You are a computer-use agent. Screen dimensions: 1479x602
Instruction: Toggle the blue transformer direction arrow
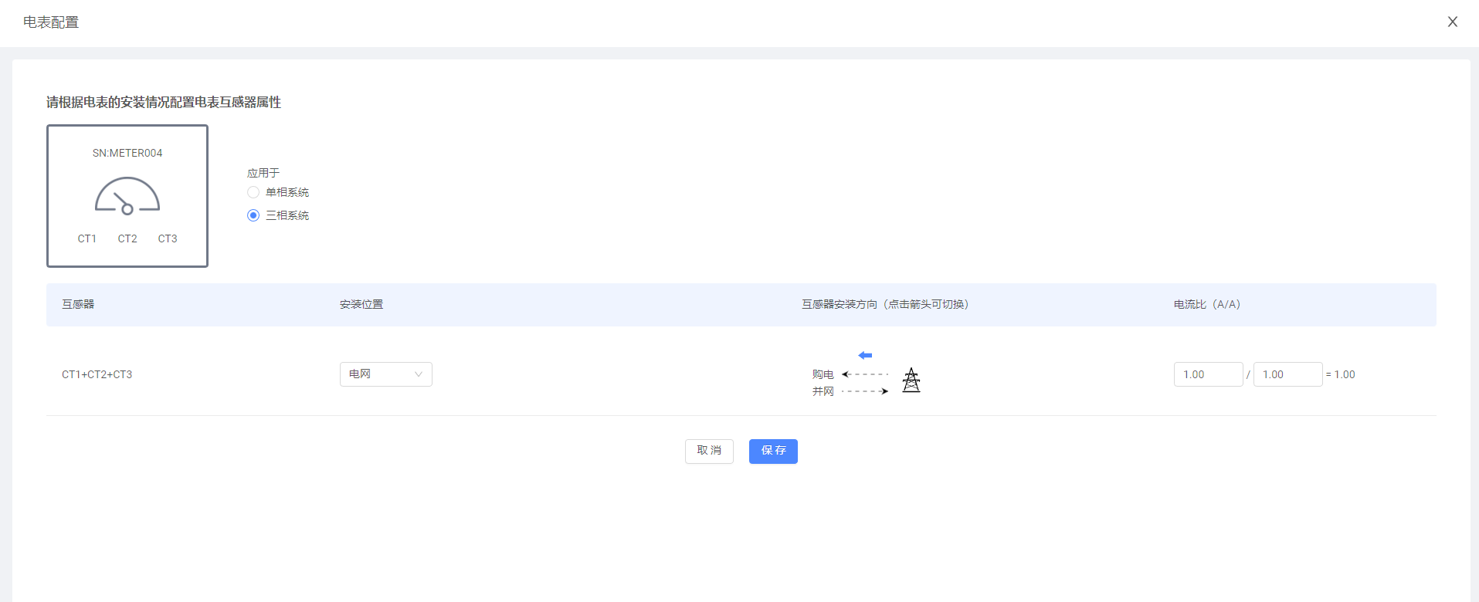tap(865, 355)
